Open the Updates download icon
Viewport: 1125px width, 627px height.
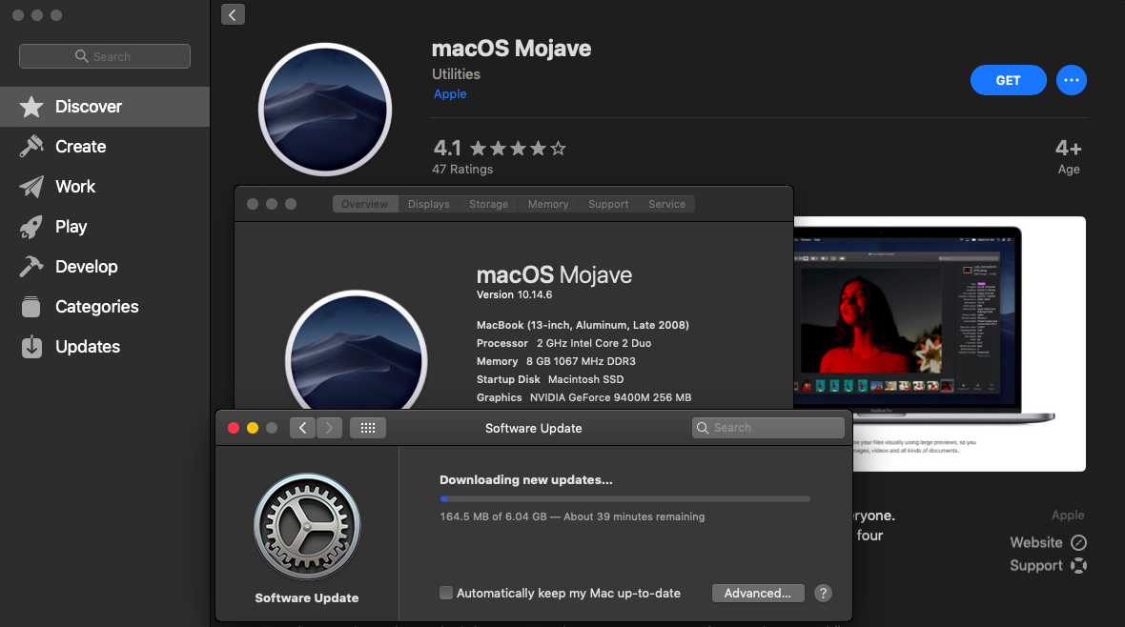click(x=31, y=347)
